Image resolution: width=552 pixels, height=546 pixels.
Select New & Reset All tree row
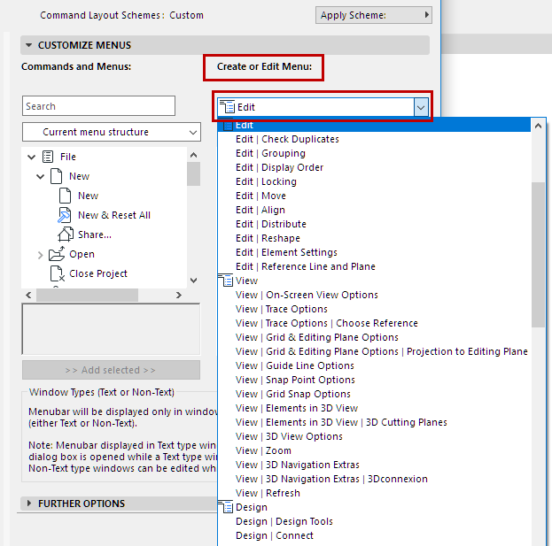(x=114, y=215)
